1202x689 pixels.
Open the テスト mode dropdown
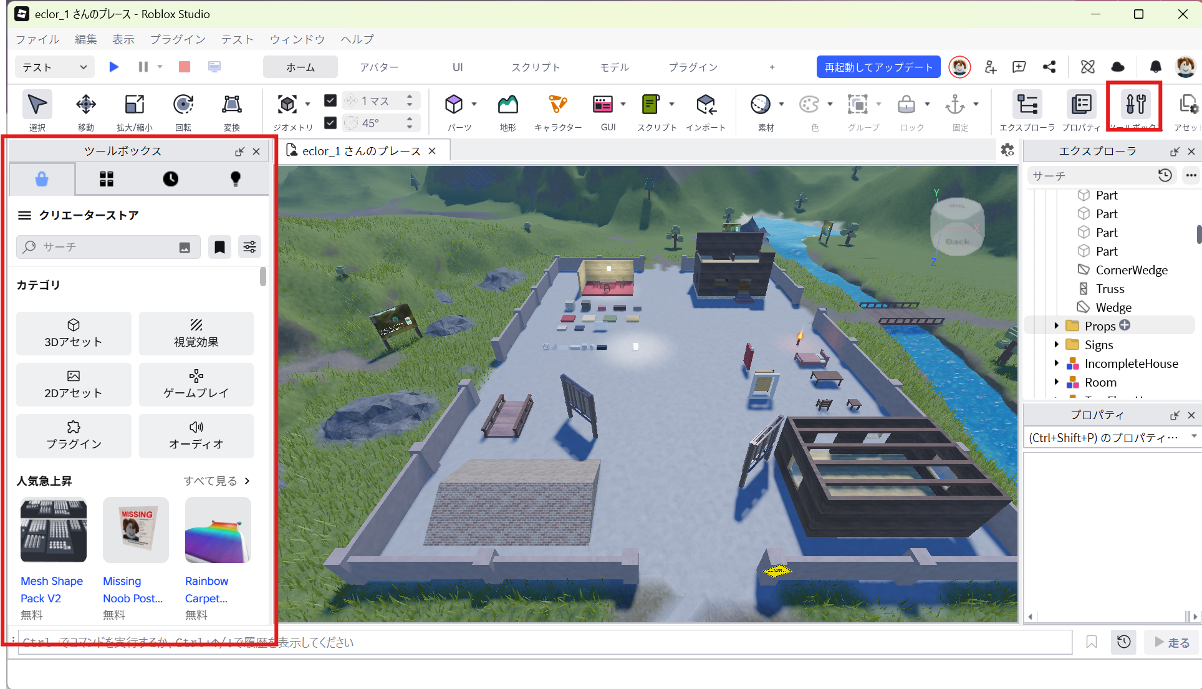pos(54,67)
